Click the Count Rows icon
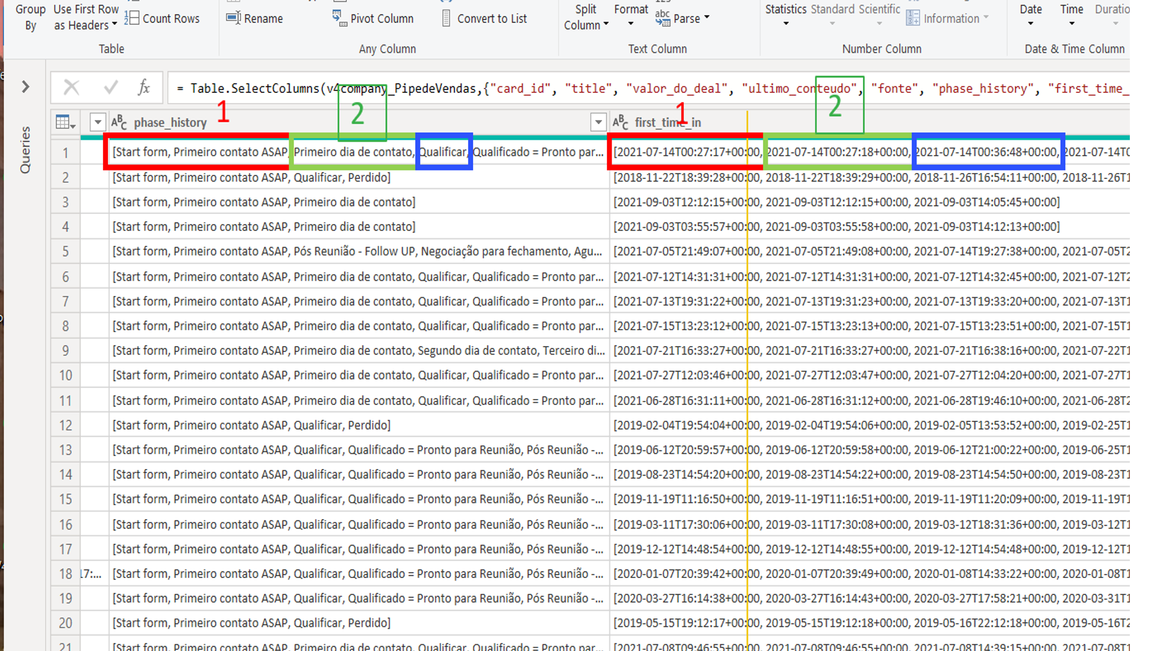 (x=131, y=18)
